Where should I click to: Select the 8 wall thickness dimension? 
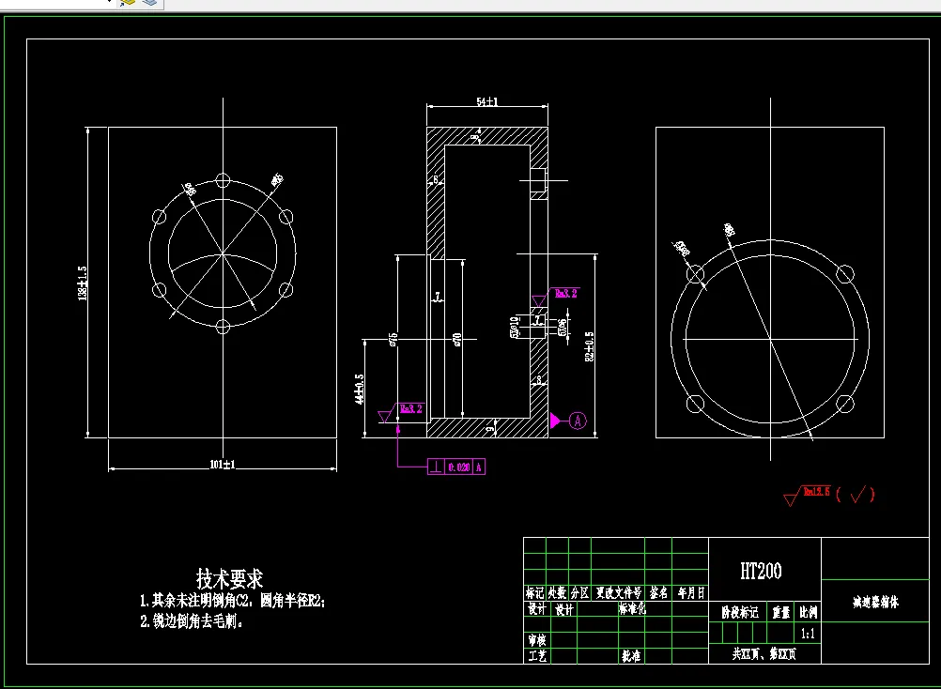pyautogui.click(x=538, y=380)
